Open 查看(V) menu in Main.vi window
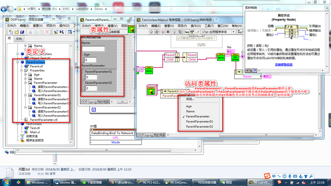This screenshot has height=186, width=331. [x=169, y=26]
